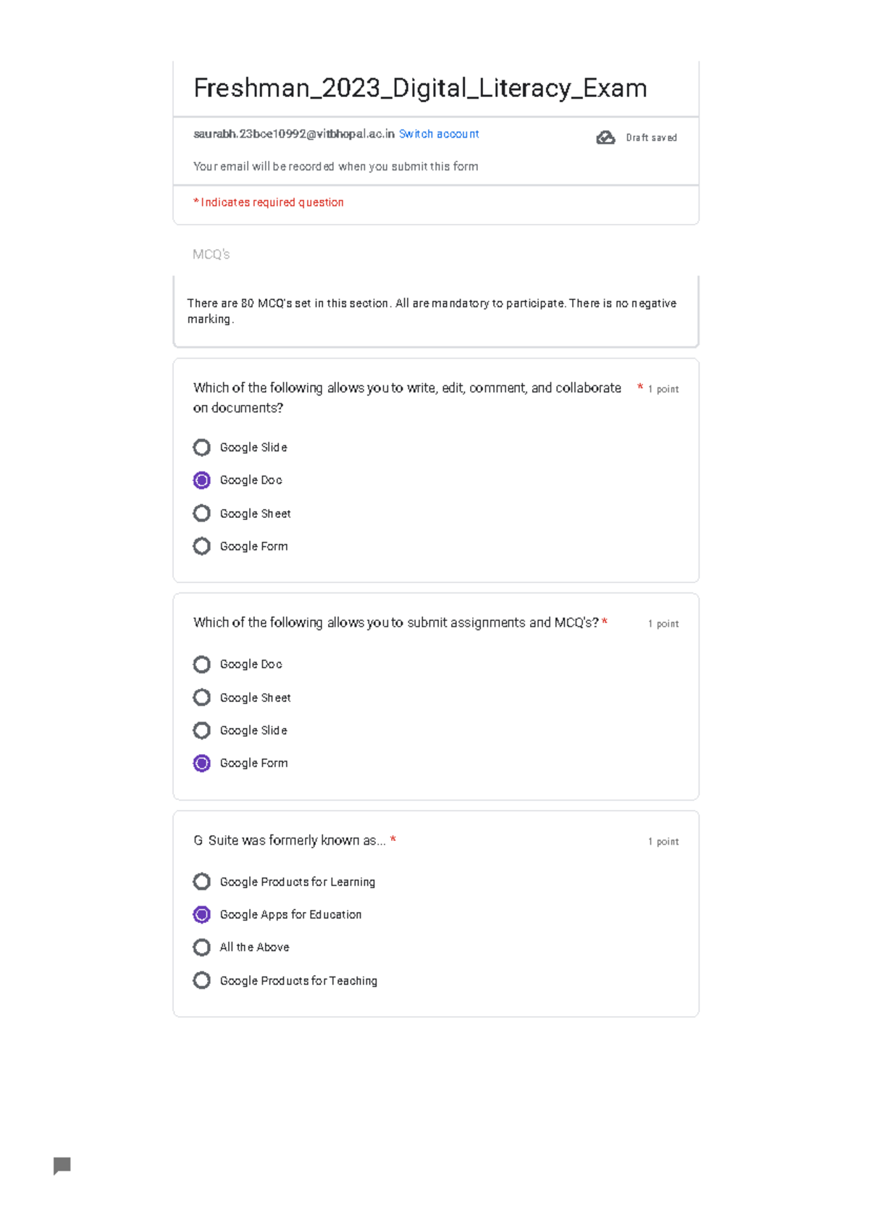The width and height of the screenshot is (869, 1230).
Task: Select Google Slide for the collaborate documents question
Action: click(201, 447)
